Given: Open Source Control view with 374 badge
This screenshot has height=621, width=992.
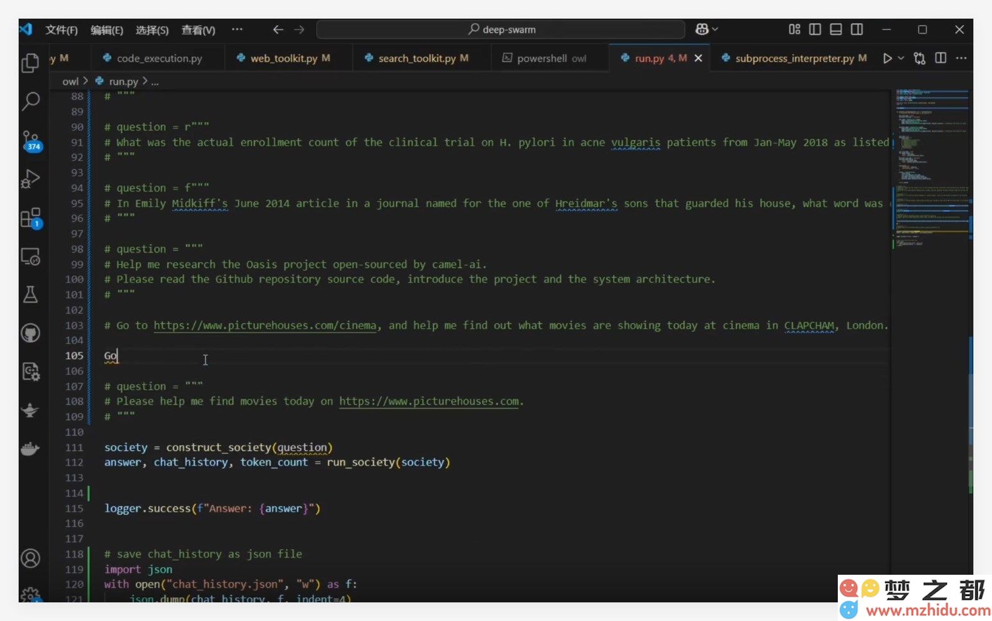Looking at the screenshot, I should [31, 141].
